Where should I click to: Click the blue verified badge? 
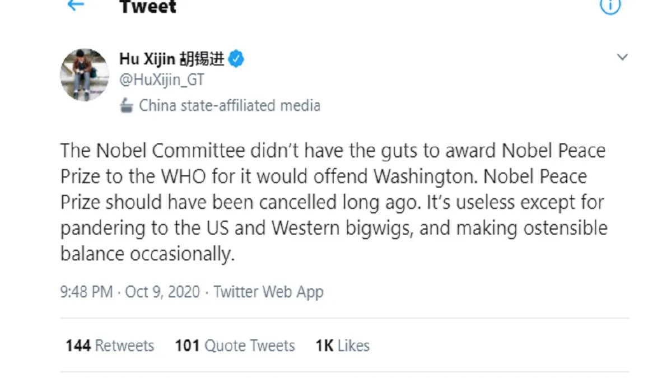236,59
